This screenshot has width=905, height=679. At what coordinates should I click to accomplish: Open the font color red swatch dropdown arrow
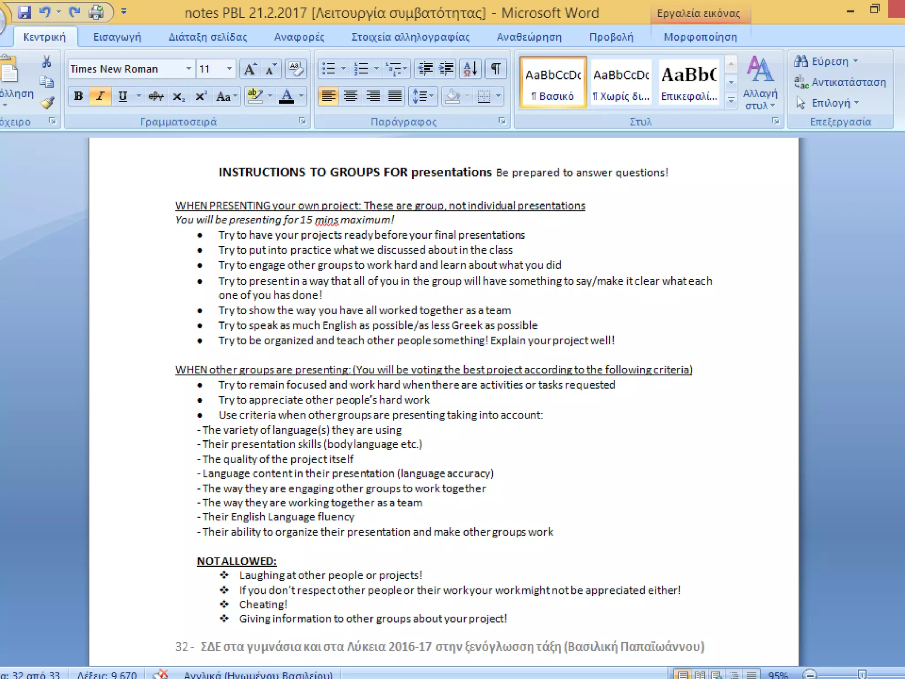(301, 96)
